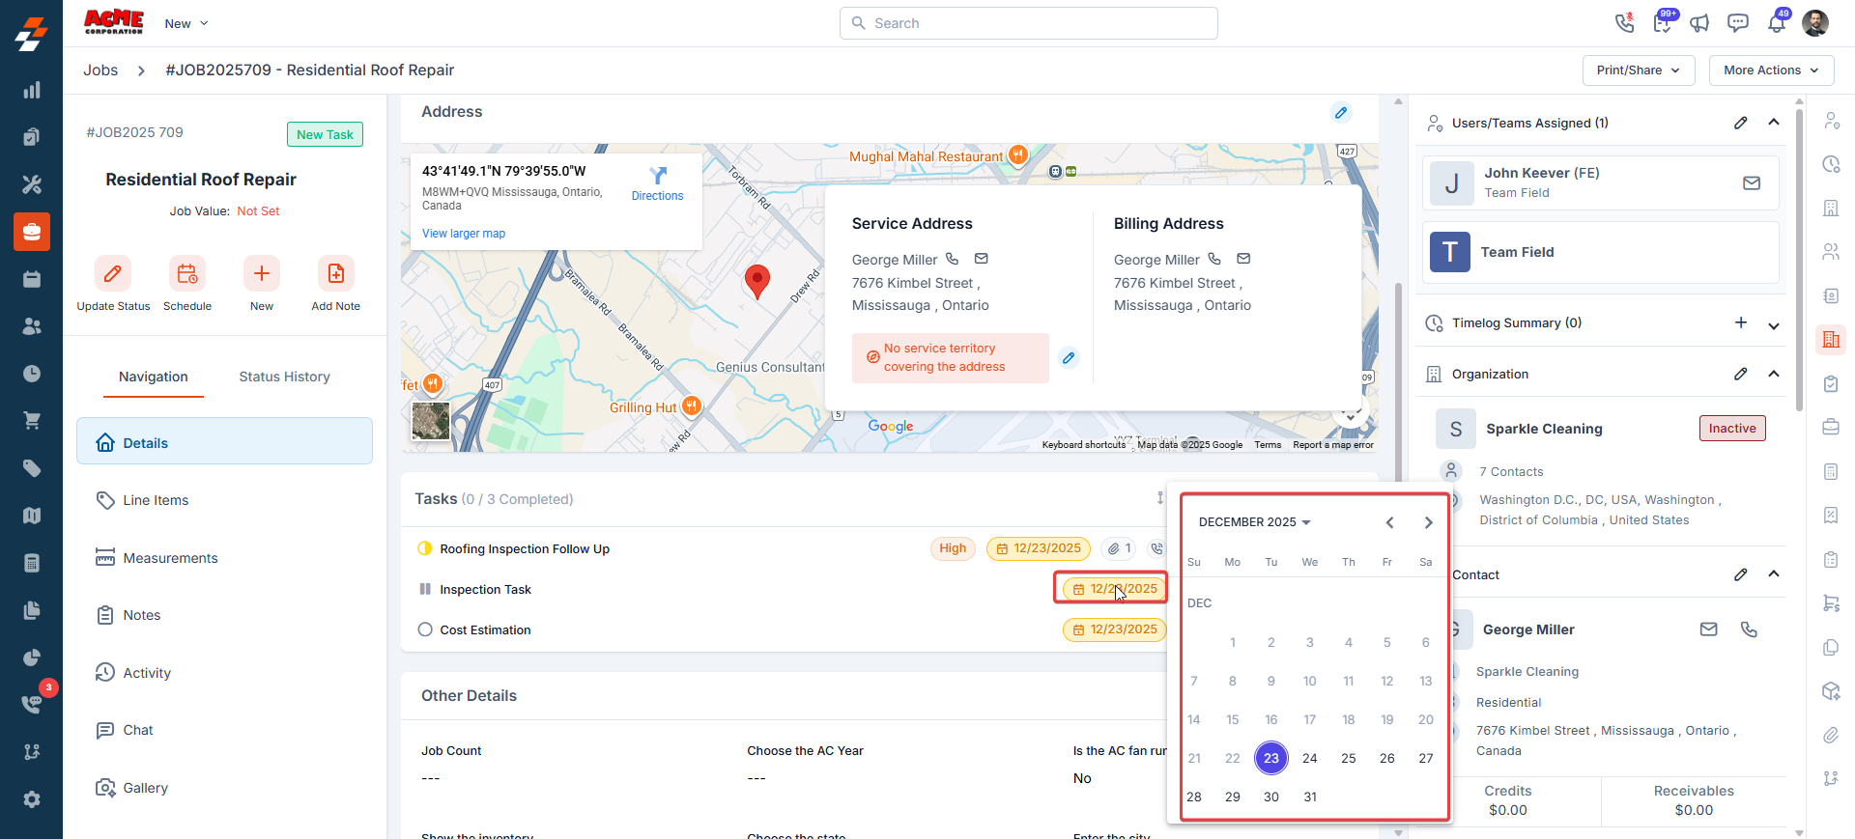Edit Users/Teams Assigned with pencil icon
The width and height of the screenshot is (1855, 839).
tap(1740, 123)
